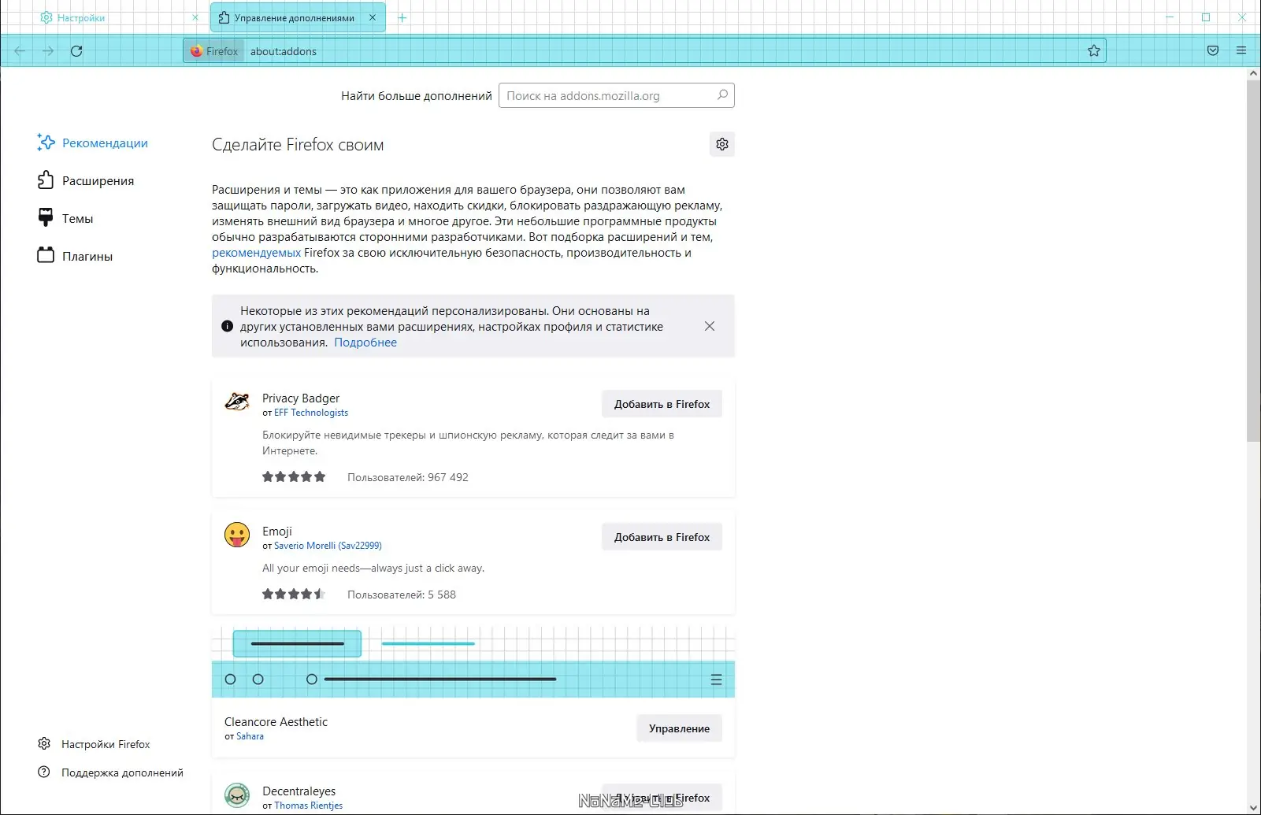Go forward with the toolbar forward arrow
Image resolution: width=1261 pixels, height=815 pixels.
click(48, 51)
